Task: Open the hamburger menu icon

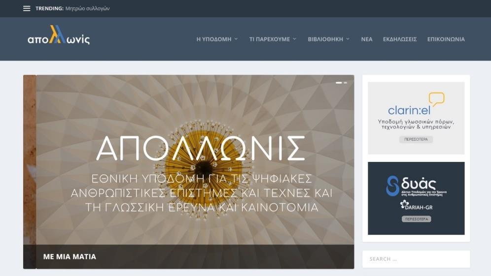Action: click(x=27, y=8)
